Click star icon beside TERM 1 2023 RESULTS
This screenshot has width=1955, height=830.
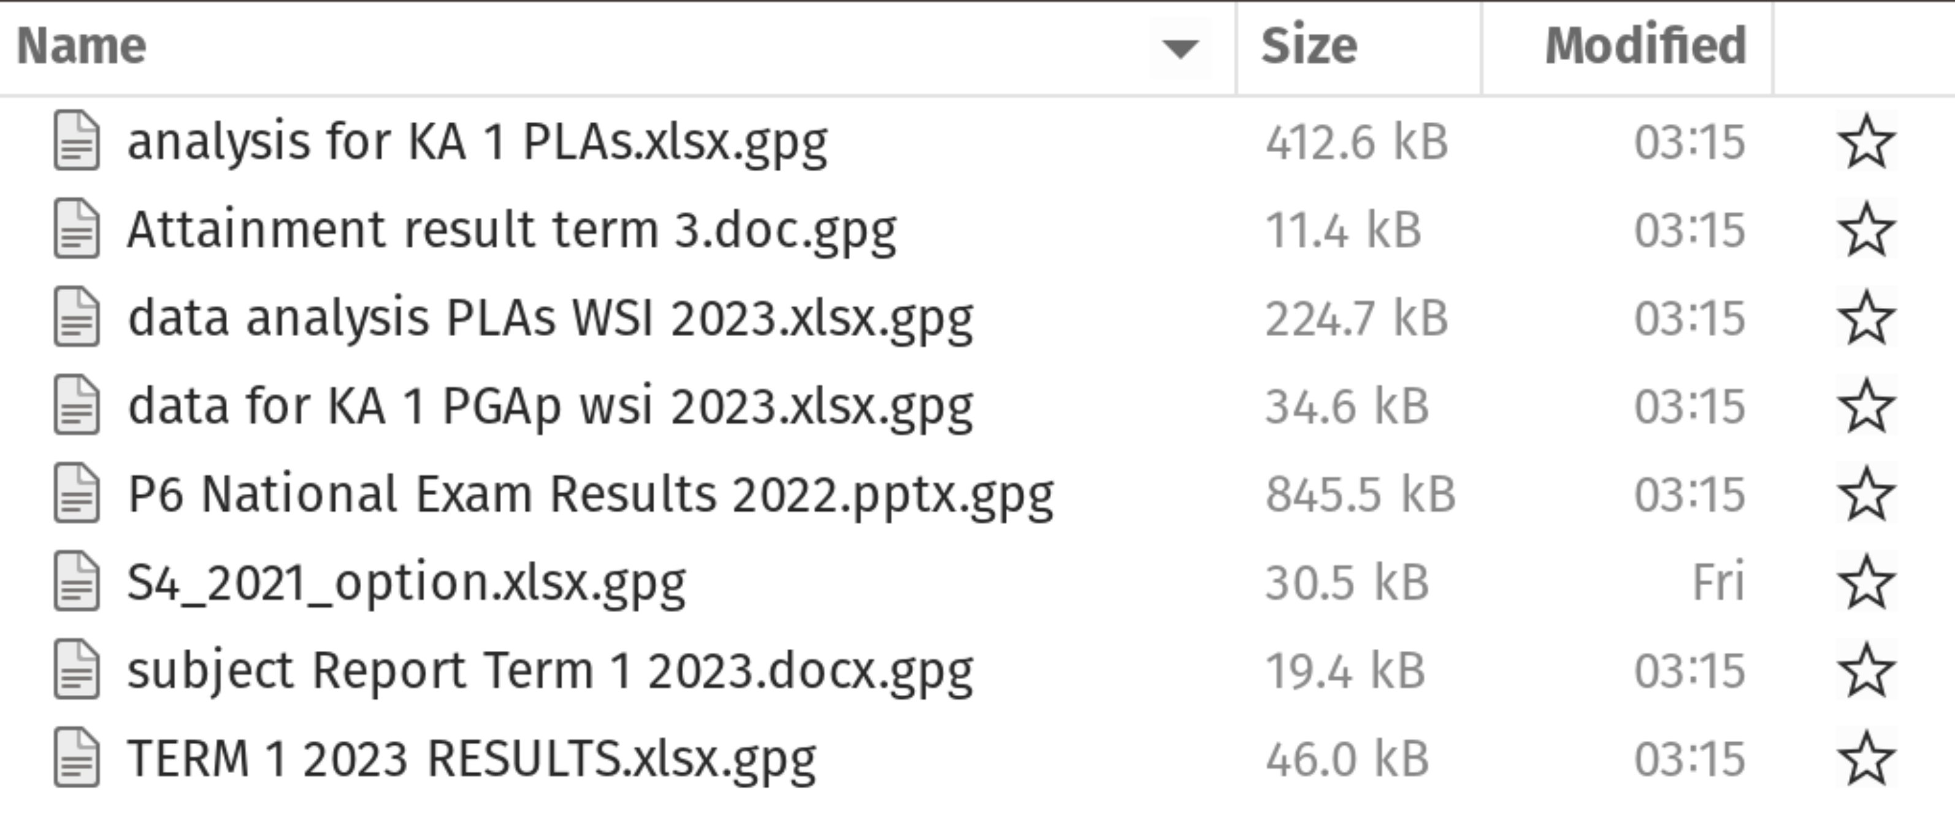pos(1866,758)
